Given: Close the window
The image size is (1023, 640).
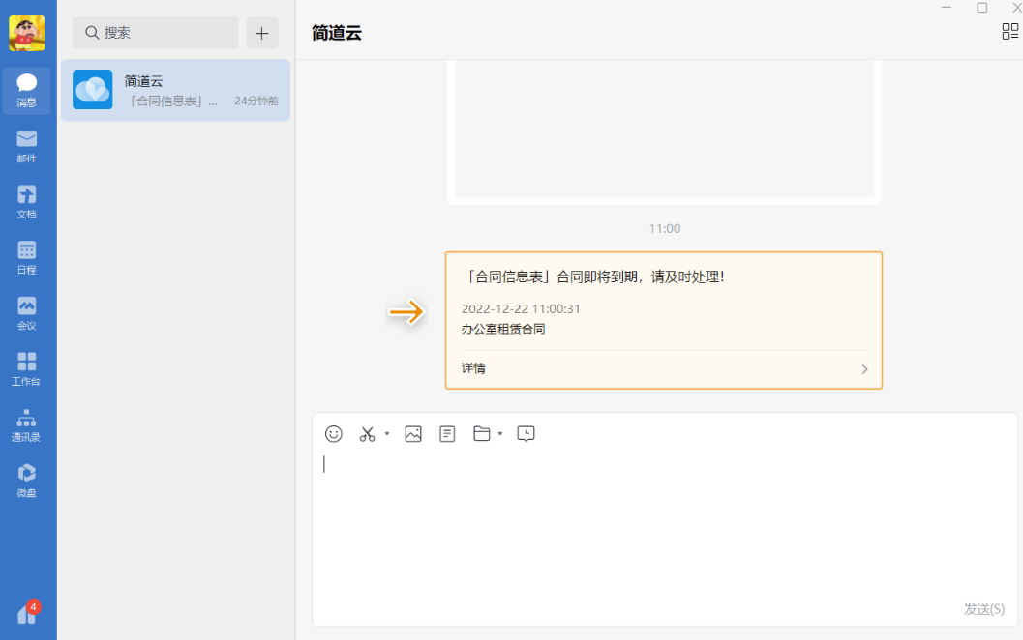Looking at the screenshot, I should click(x=1016, y=7).
